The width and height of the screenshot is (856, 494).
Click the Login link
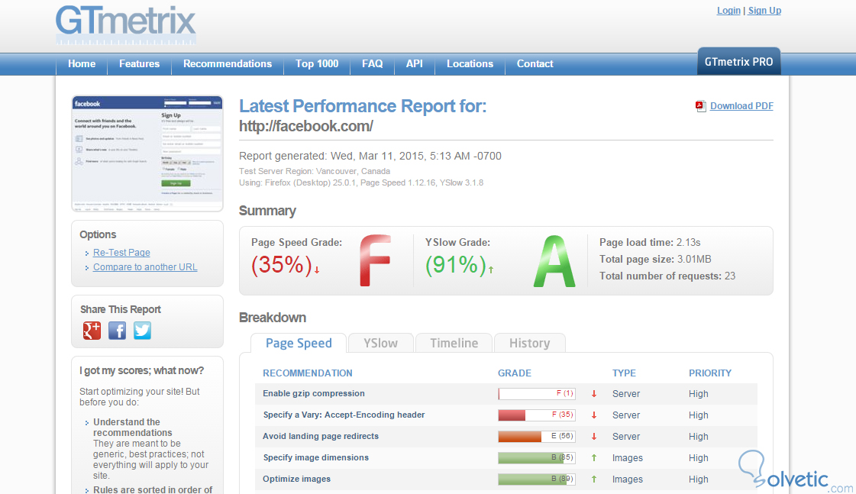click(x=728, y=11)
